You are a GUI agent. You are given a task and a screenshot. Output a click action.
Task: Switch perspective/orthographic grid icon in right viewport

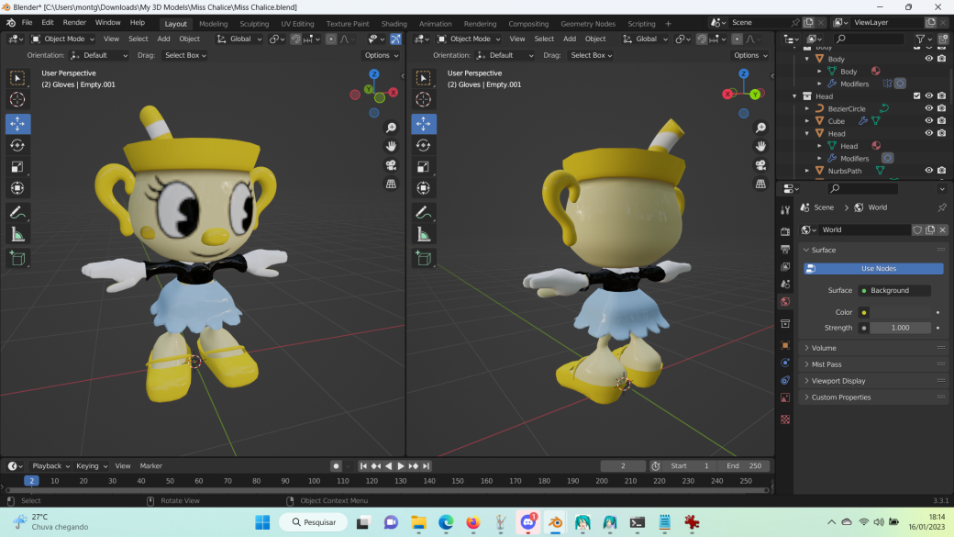[x=760, y=184]
